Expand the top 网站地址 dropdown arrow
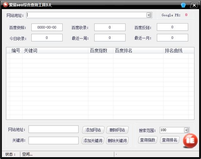Image resolution: width=201 pixels, height=159 pixels. [x=149, y=15]
